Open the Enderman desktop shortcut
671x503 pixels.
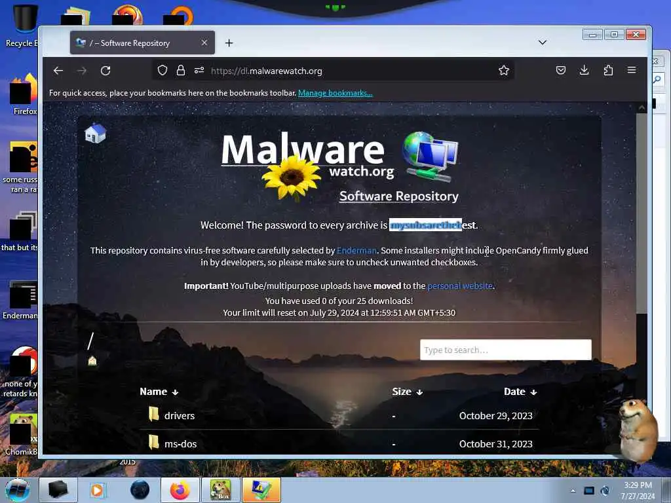20,299
